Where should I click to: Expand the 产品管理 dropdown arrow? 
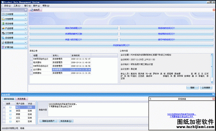pos(26,28)
